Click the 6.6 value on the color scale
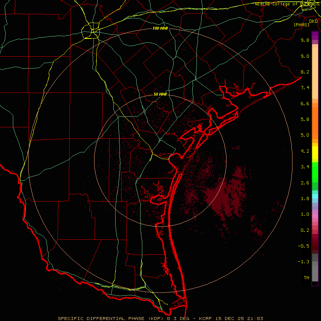 tap(305, 103)
